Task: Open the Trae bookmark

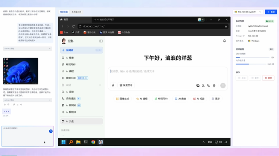Action: coord(64,32)
